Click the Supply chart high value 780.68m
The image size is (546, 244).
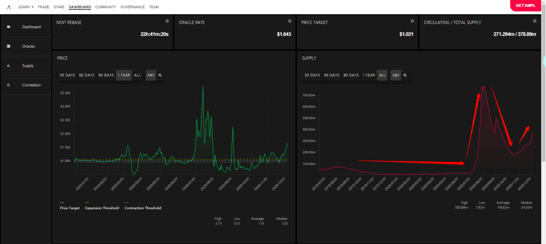[462, 208]
